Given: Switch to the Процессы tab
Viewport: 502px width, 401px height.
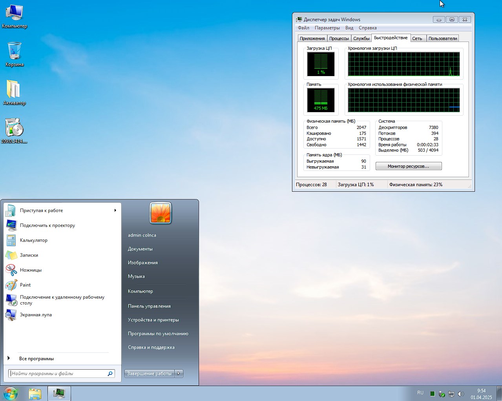Looking at the screenshot, I should 339,38.
